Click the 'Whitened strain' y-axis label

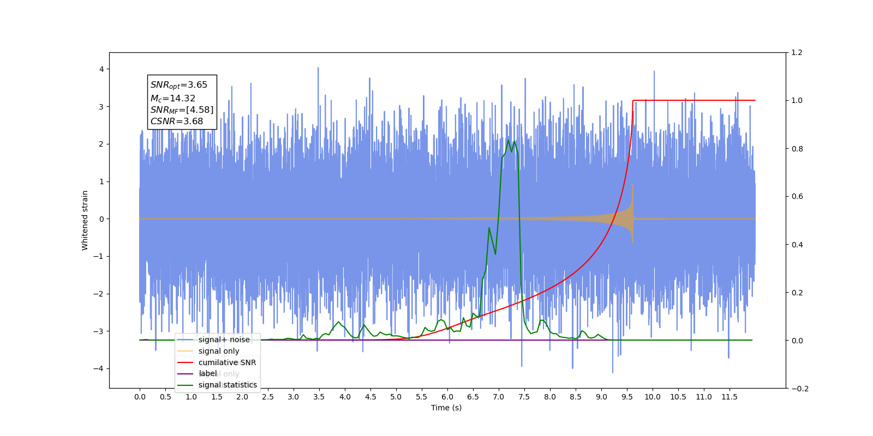click(85, 220)
